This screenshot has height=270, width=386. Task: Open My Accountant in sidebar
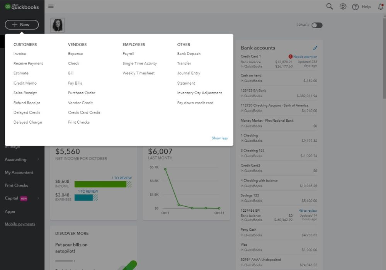coord(19,172)
